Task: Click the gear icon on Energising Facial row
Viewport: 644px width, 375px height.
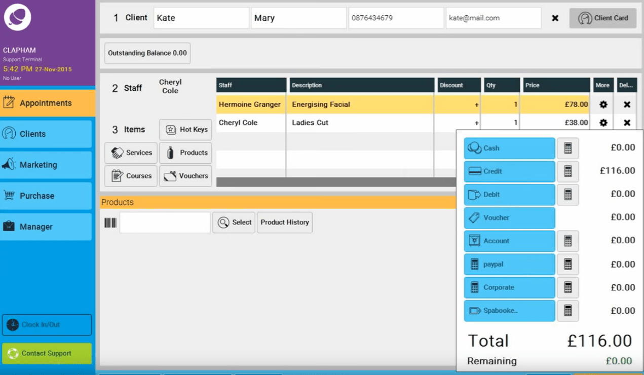Action: [x=602, y=104]
